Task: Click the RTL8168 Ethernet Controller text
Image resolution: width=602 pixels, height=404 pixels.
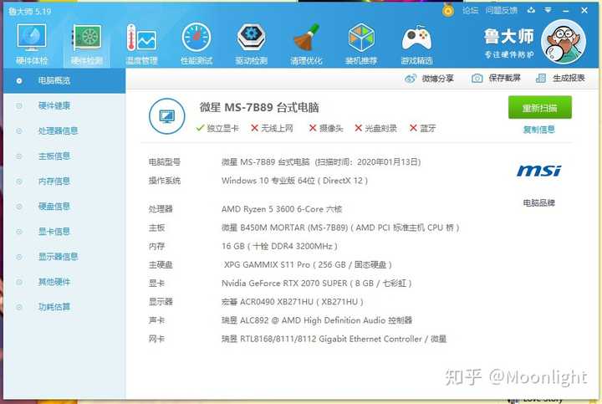Action: click(x=334, y=339)
